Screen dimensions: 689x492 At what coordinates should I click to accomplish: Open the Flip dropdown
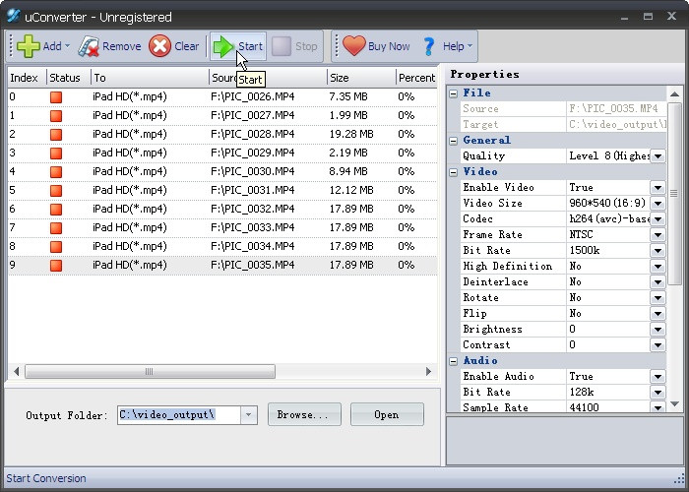tap(658, 314)
